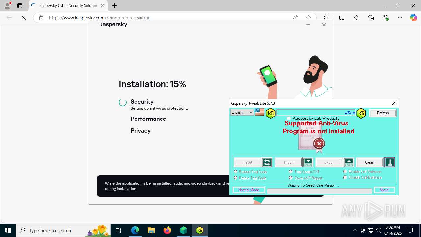Screen dimensions: 421x237
Task: Click the Performance installation step text
Action: [x=148, y=118]
